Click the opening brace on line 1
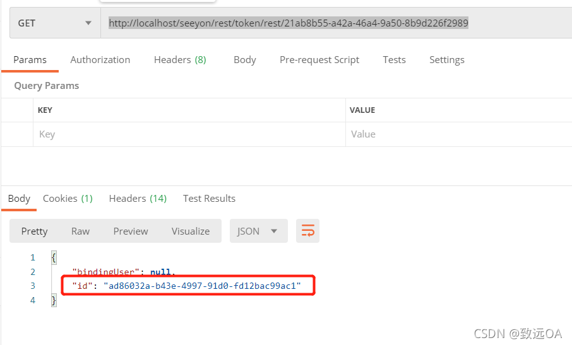The height and width of the screenshot is (345, 572). pyautogui.click(x=54, y=257)
